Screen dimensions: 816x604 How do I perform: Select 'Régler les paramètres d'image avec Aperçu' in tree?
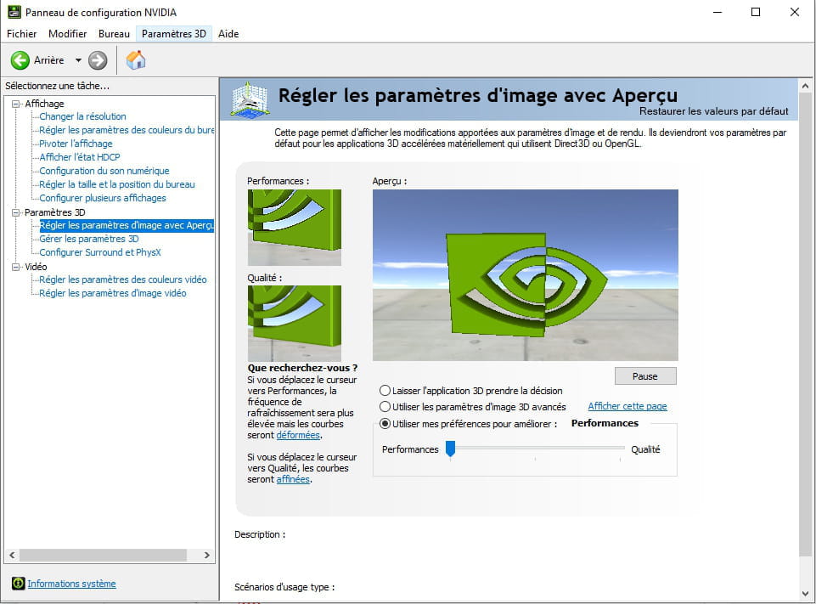(x=127, y=225)
